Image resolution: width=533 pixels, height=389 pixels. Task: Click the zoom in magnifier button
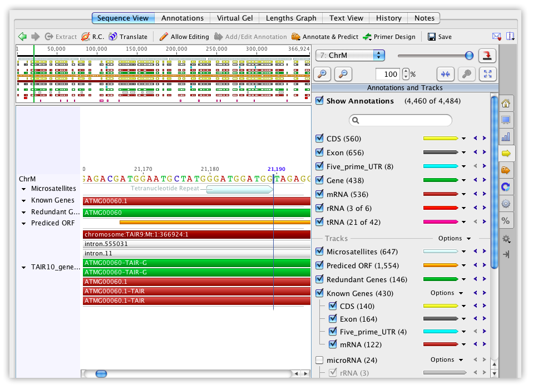[x=322, y=74]
